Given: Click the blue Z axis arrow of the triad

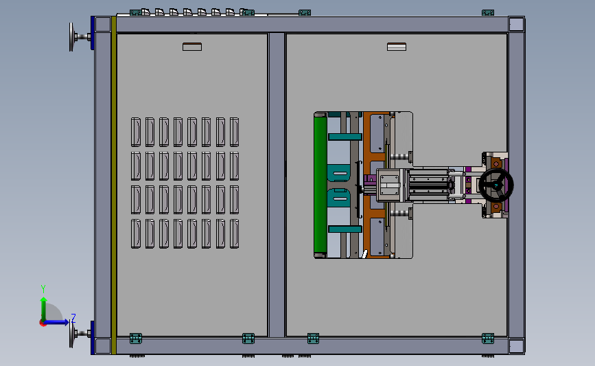Looking at the screenshot, I should 57,322.
